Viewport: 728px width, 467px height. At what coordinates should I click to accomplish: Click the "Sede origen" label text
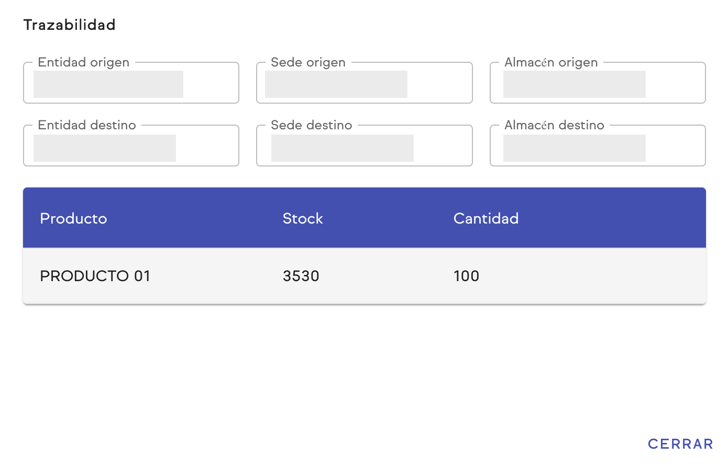pos(308,62)
